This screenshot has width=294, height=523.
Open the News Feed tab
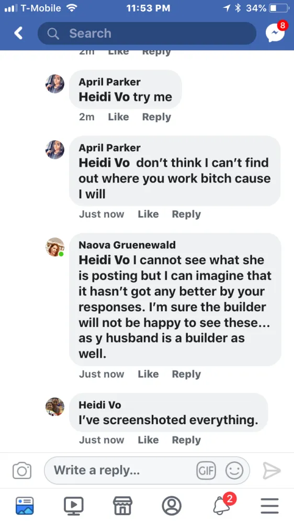coord(25,506)
